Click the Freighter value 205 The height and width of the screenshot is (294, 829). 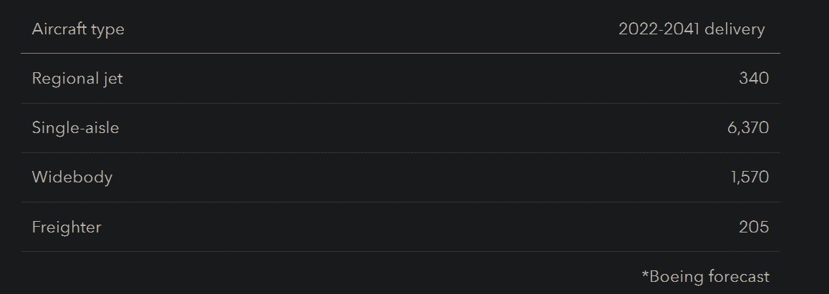click(x=754, y=227)
